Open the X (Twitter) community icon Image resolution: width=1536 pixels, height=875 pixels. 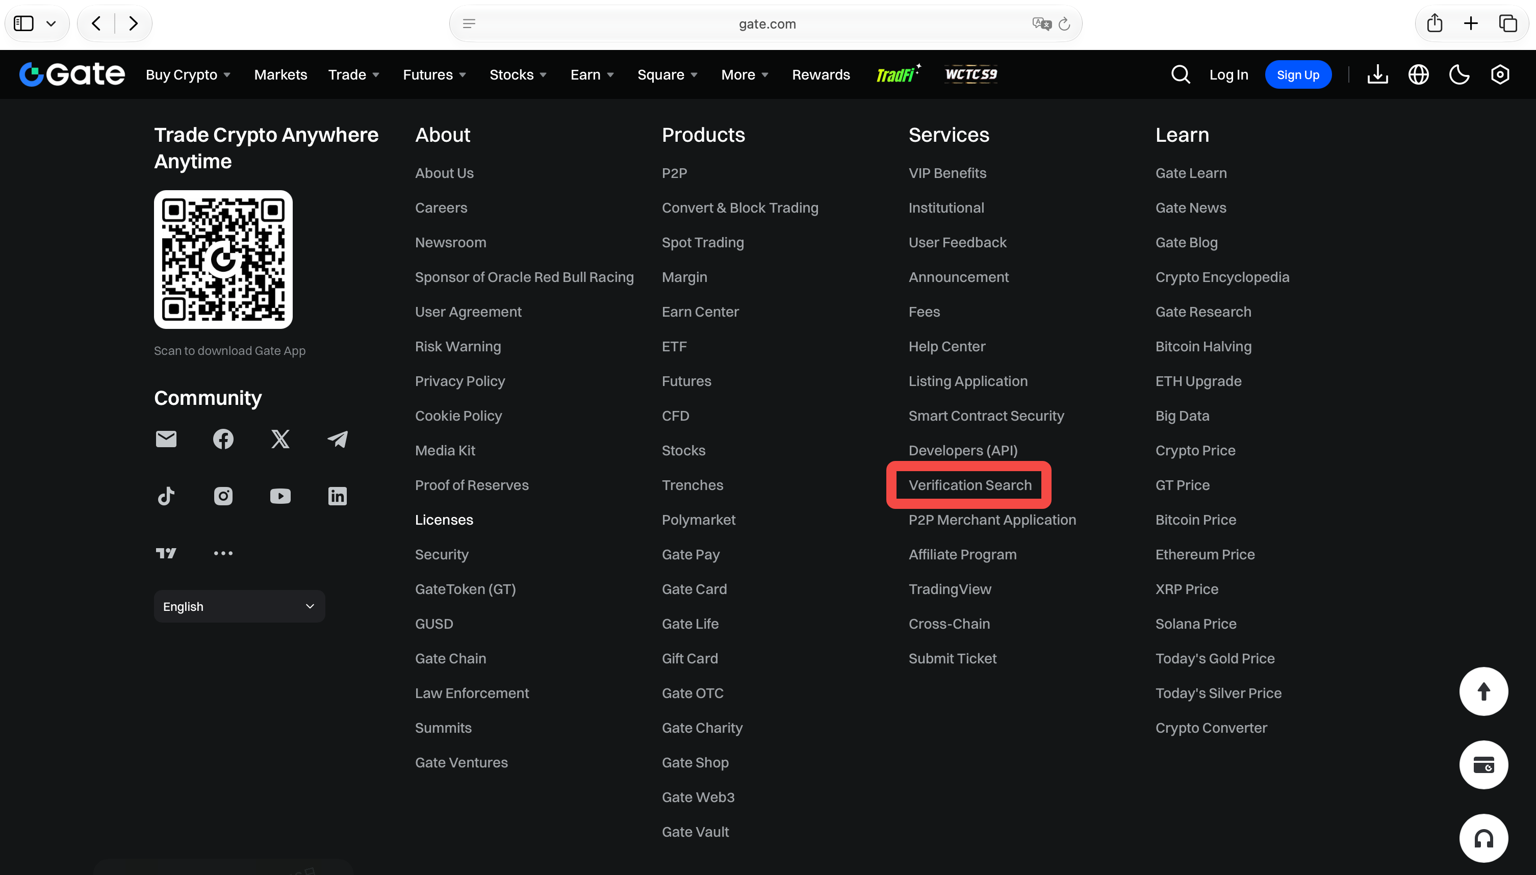[x=280, y=440]
